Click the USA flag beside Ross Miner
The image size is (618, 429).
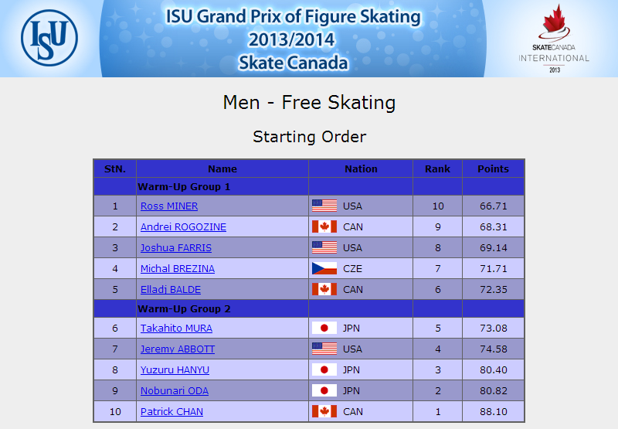(x=324, y=206)
